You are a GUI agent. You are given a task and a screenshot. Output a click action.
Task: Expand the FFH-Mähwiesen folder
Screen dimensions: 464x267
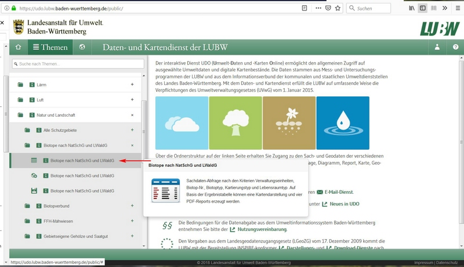tap(132, 221)
